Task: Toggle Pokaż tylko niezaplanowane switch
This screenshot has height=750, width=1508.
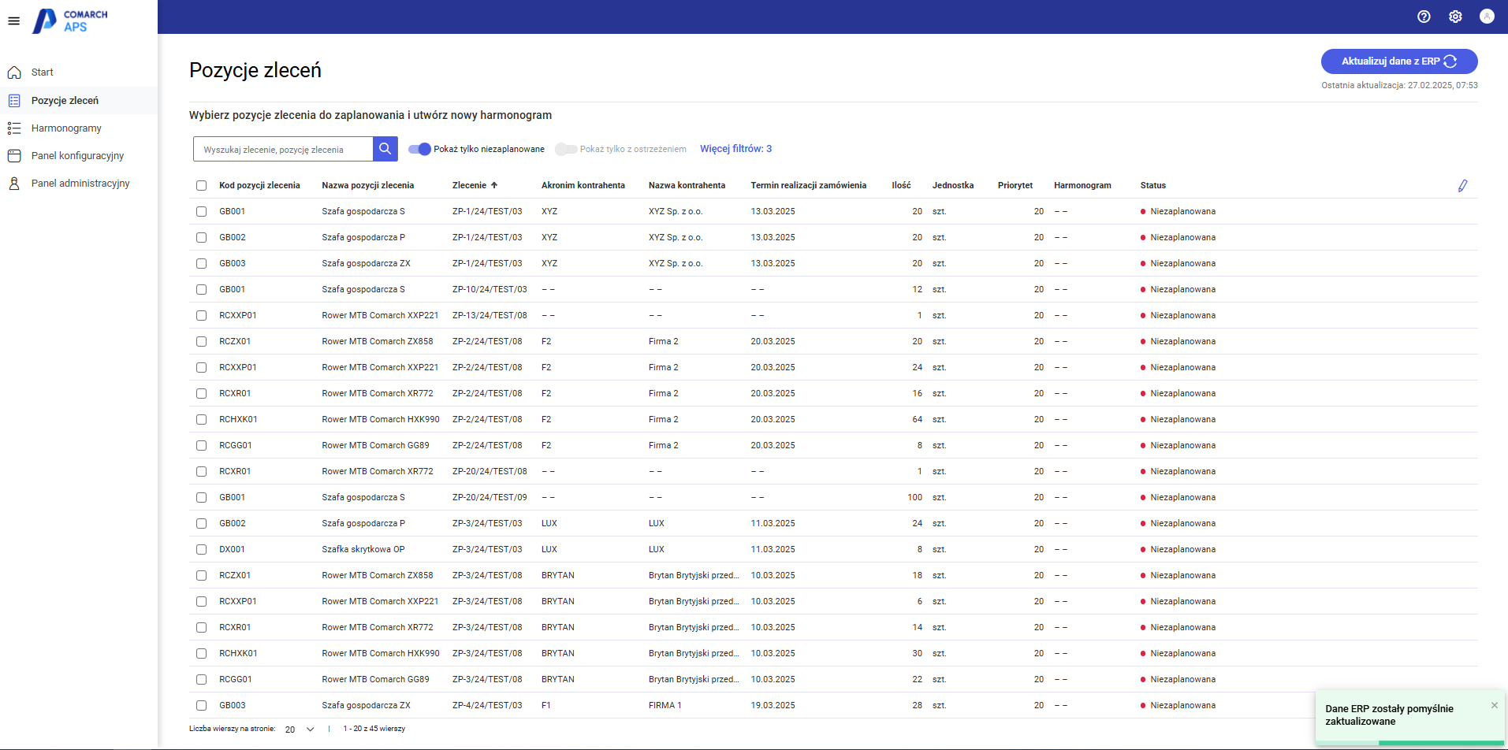Action: point(419,149)
